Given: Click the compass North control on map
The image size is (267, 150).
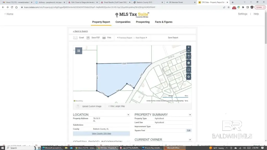Looking at the screenshot, I should click(x=189, y=56).
